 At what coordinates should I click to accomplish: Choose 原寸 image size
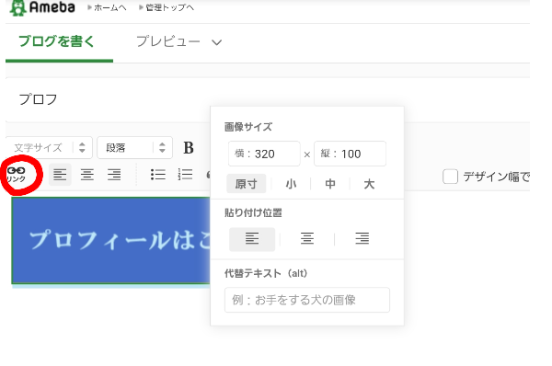[x=246, y=184]
